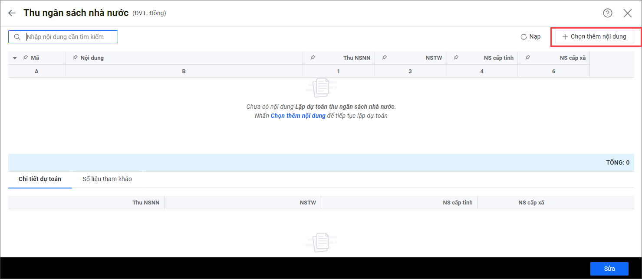Image resolution: width=642 pixels, height=279 pixels.
Task: Pin the Mã column
Action: 25,58
